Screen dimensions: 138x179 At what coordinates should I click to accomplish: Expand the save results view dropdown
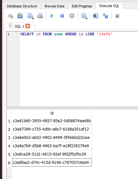87,19
